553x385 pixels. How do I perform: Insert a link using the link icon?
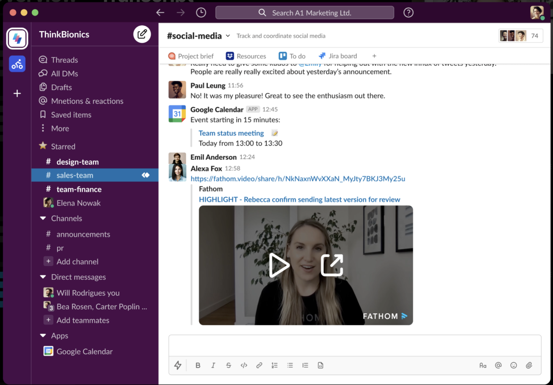tap(259, 365)
